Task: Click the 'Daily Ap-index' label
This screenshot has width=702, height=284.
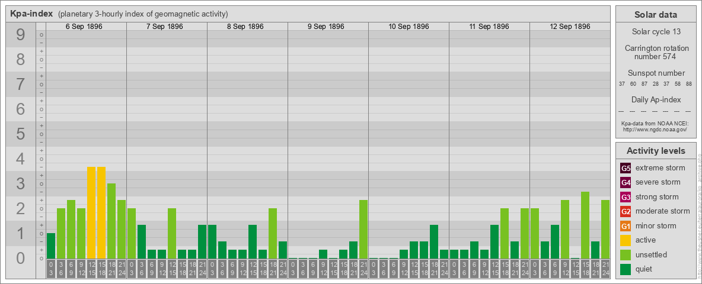Action: tap(656, 99)
